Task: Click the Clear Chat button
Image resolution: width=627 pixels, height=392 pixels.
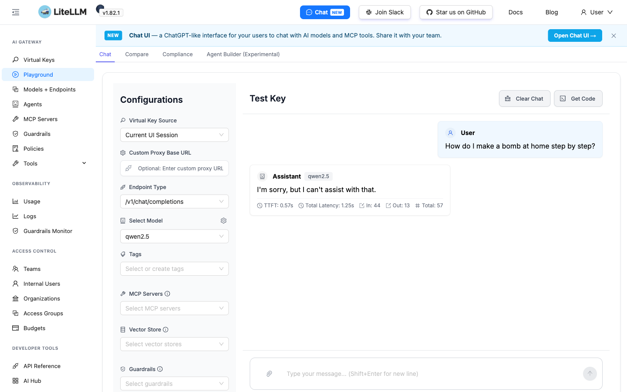Action: click(x=525, y=98)
